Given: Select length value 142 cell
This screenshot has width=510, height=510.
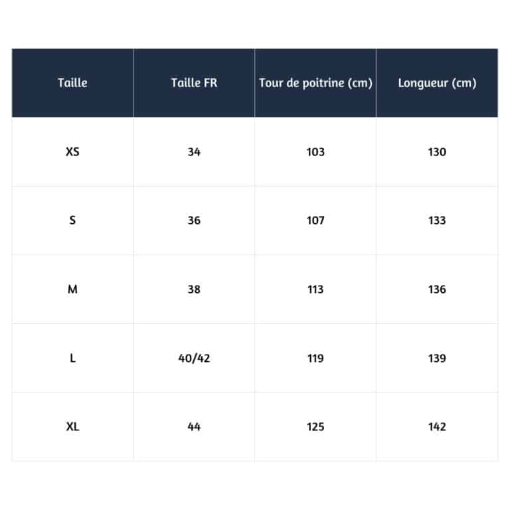Looking at the screenshot, I should pos(437,427).
